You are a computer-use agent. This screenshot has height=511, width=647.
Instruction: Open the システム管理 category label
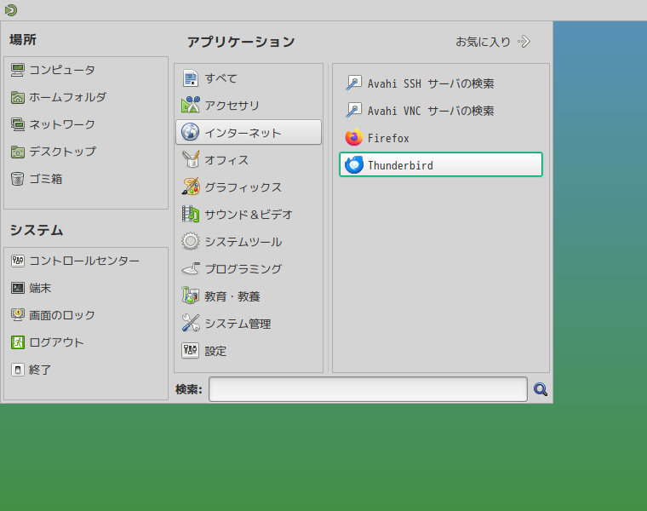238,324
